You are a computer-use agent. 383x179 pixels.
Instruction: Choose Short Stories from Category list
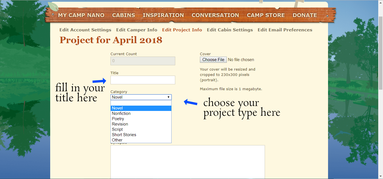[x=141, y=135]
